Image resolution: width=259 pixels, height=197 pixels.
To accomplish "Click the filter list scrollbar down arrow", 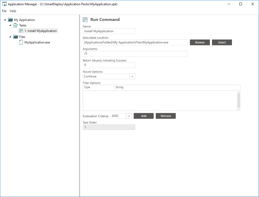I will pos(239,109).
